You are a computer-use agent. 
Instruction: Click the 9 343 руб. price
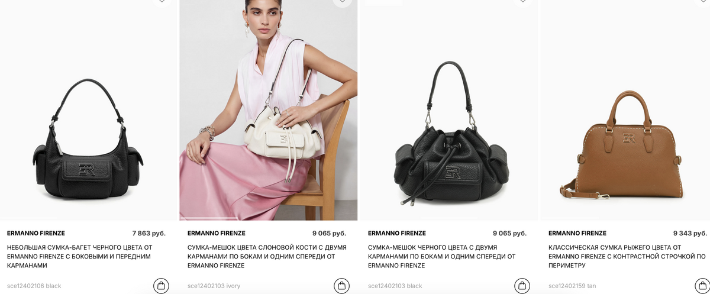690,233
